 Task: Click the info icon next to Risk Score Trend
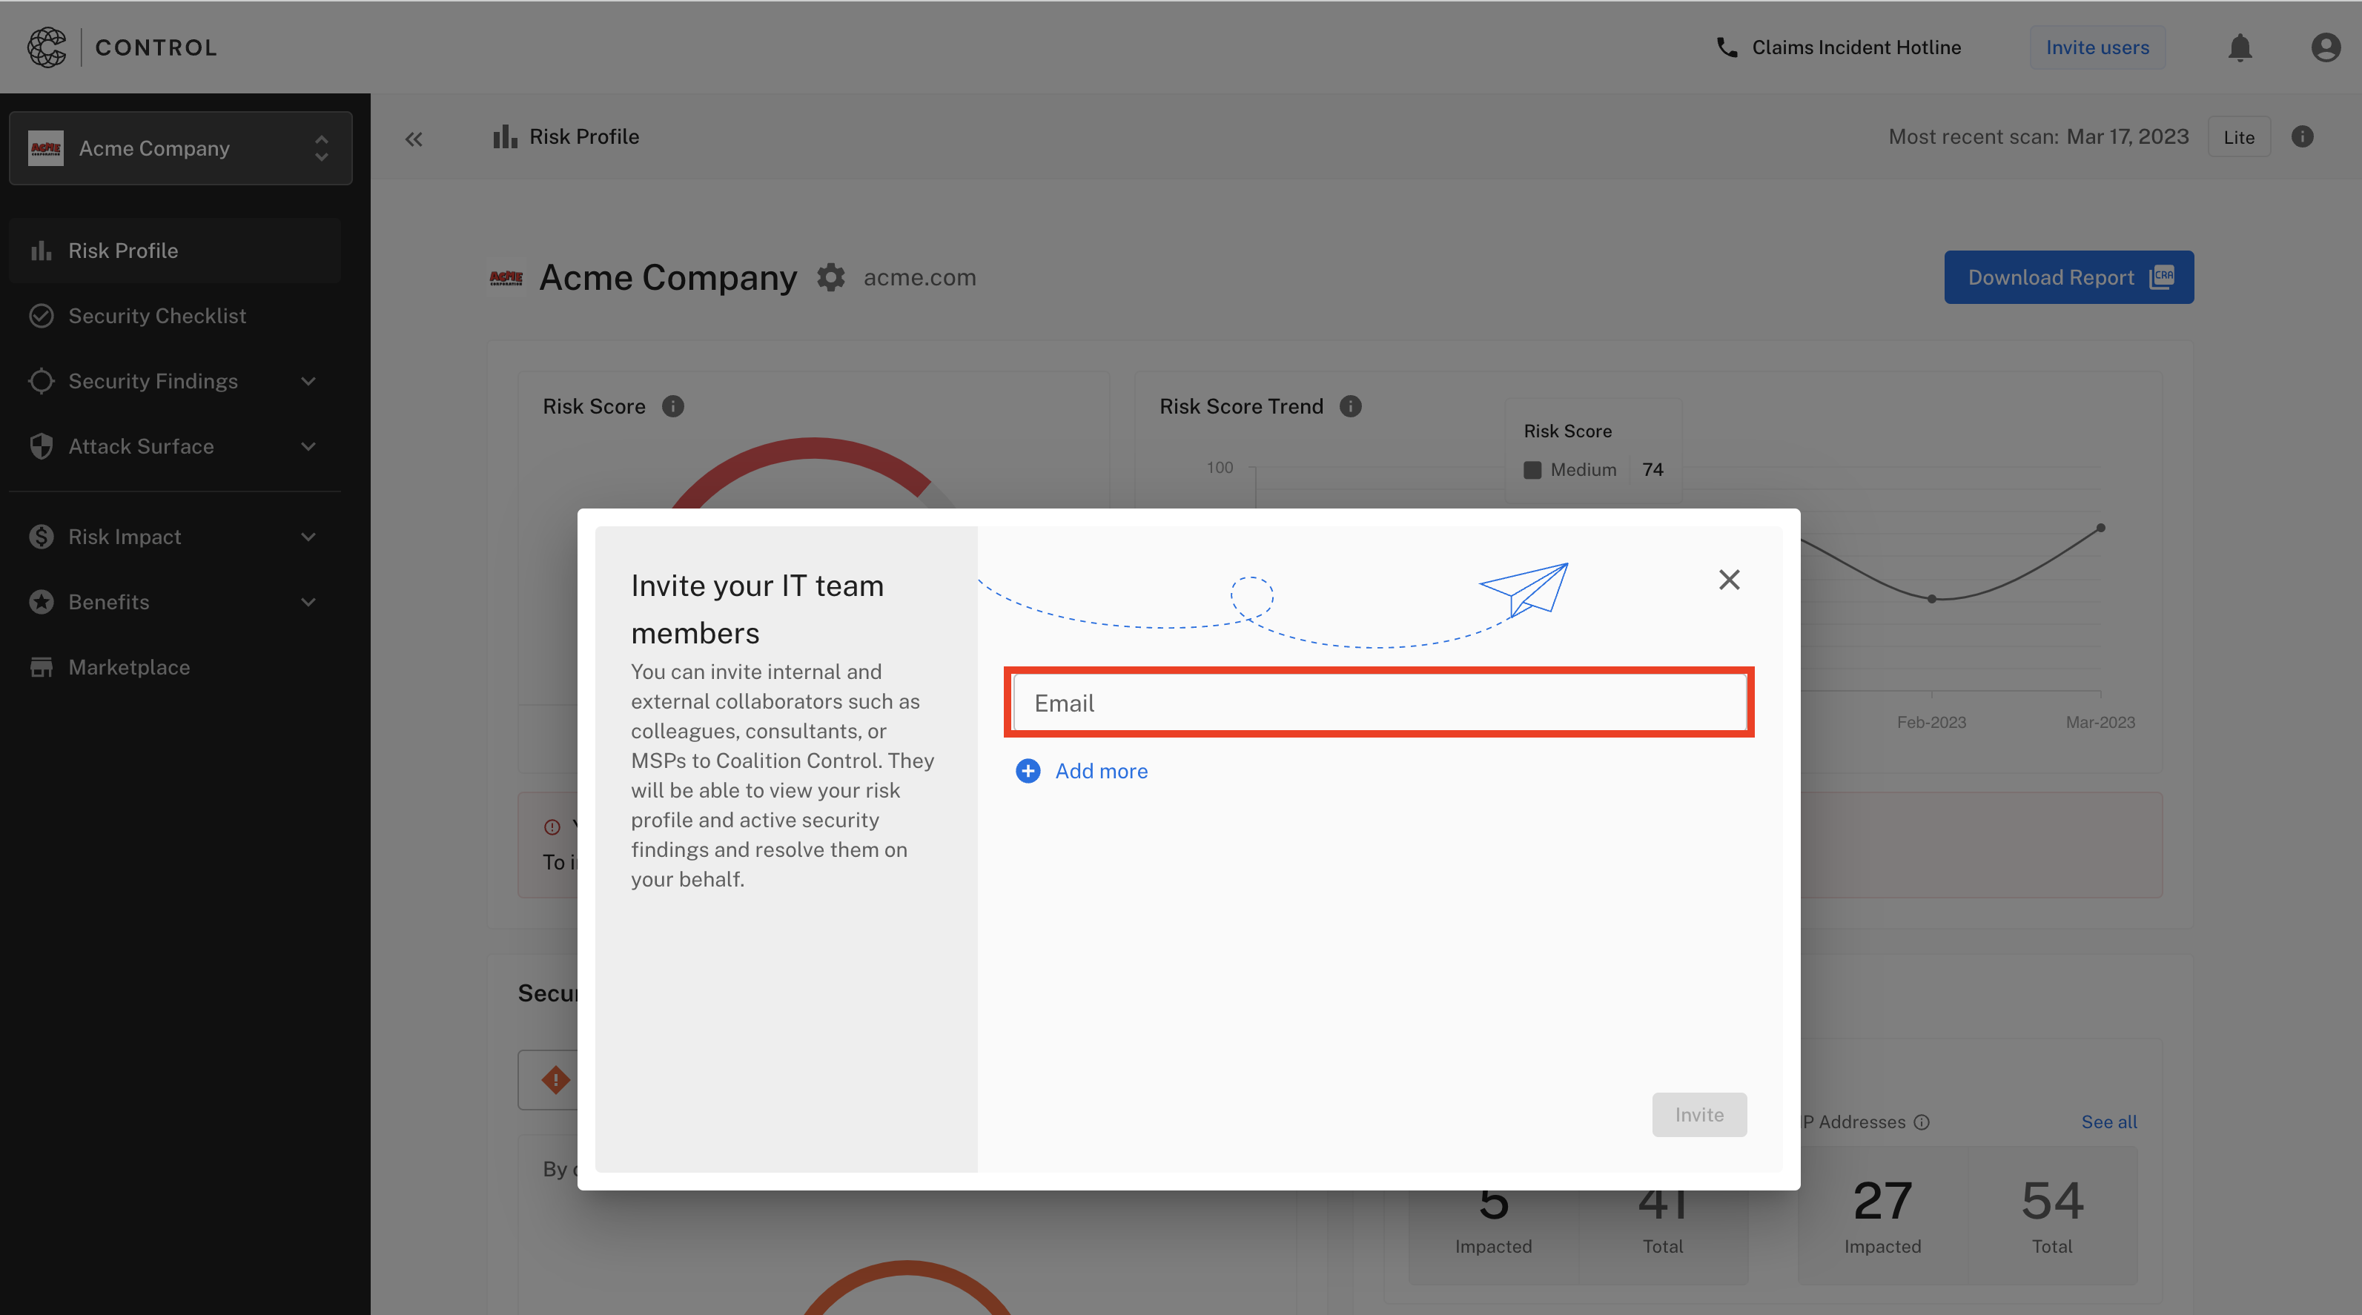[x=1351, y=406]
